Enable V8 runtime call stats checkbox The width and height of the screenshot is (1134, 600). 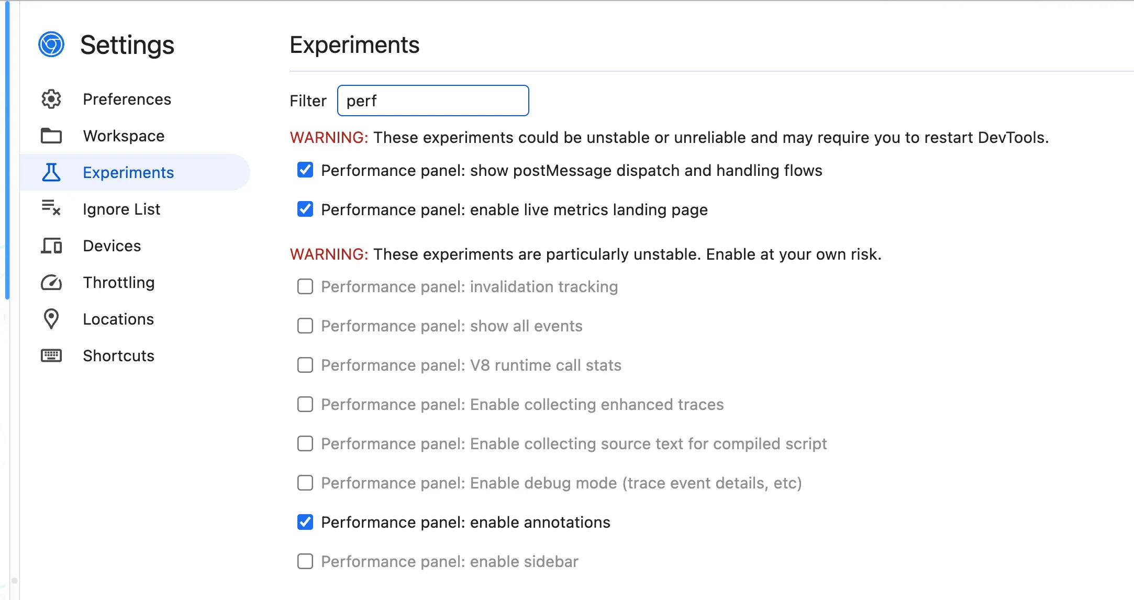tap(305, 365)
